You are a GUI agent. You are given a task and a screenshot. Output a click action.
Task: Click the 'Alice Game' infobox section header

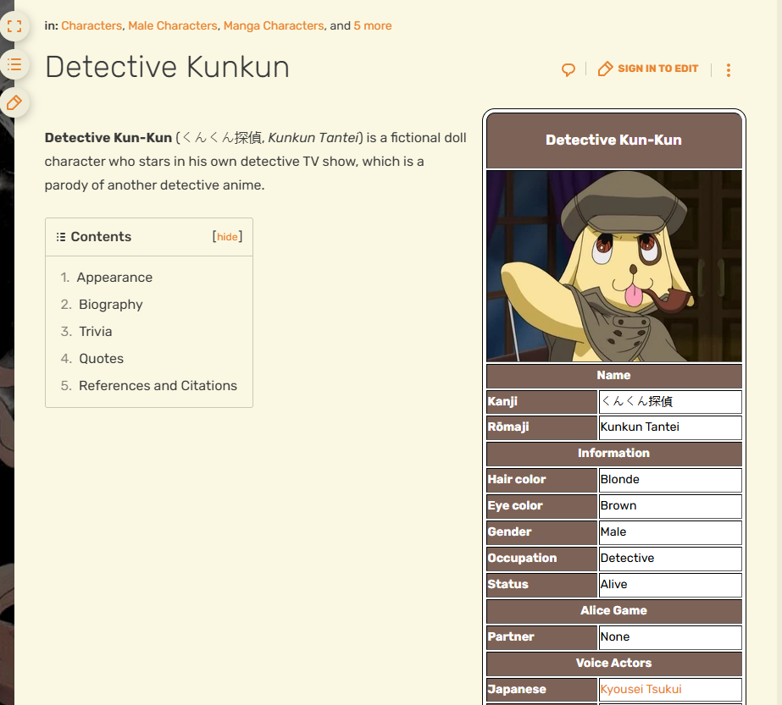pyautogui.click(x=614, y=611)
